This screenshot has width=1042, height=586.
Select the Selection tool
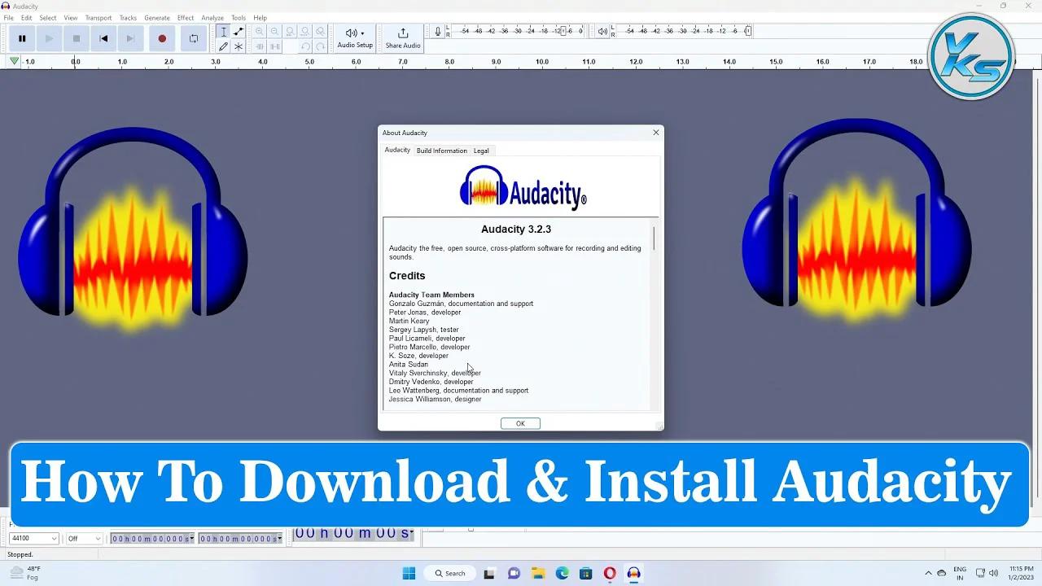coord(224,31)
